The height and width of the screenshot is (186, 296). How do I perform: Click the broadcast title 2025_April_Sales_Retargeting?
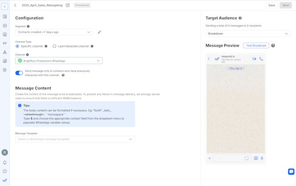pos(42,5)
